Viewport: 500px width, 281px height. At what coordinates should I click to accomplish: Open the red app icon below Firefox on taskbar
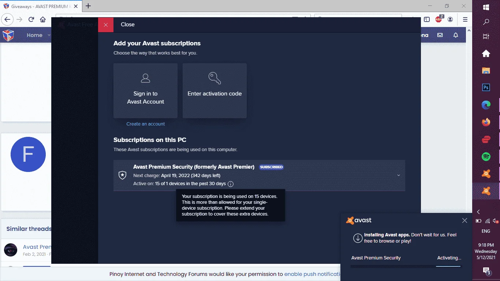coord(486,139)
